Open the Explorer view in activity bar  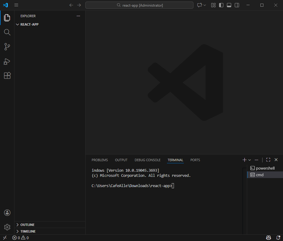pyautogui.click(x=7, y=18)
